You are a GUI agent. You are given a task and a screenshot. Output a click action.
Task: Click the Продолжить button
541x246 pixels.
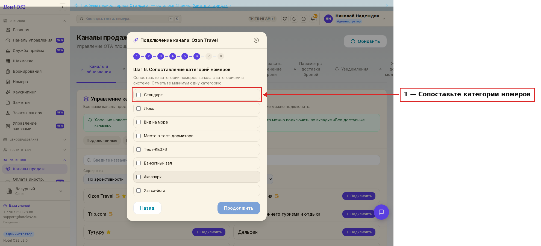pos(239,208)
